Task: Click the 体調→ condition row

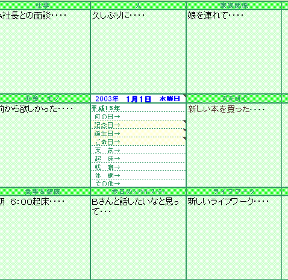Action: (139, 175)
